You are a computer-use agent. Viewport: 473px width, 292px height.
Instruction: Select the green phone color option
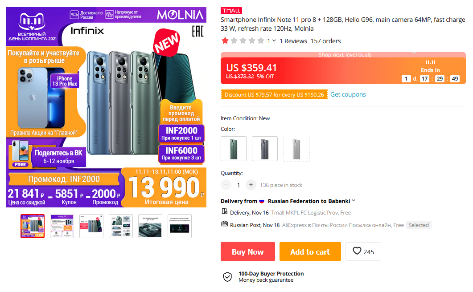[x=234, y=149]
